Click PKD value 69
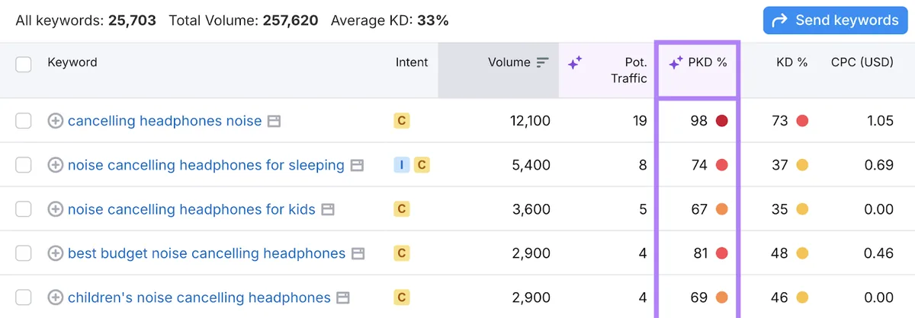 coord(700,297)
